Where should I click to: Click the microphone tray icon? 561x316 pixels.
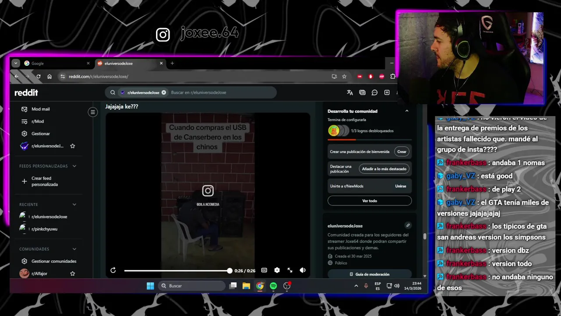[x=366, y=286]
